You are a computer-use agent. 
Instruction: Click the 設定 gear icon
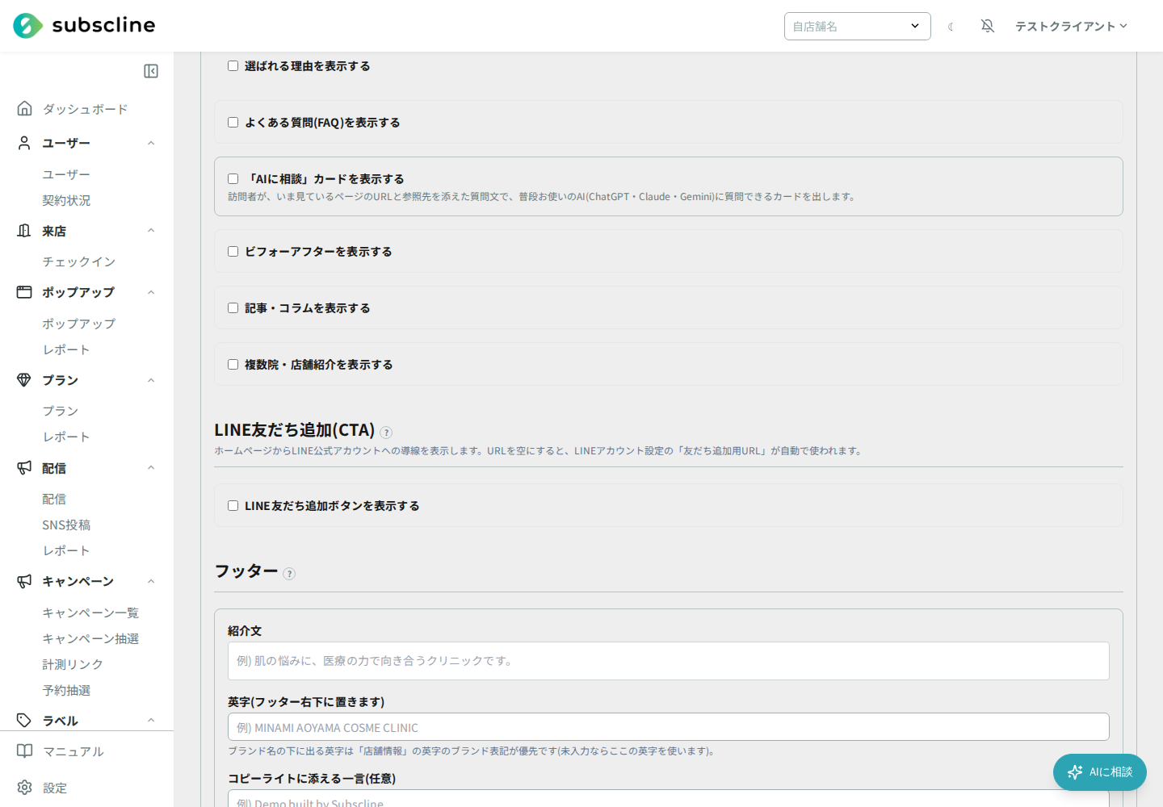tap(25, 788)
